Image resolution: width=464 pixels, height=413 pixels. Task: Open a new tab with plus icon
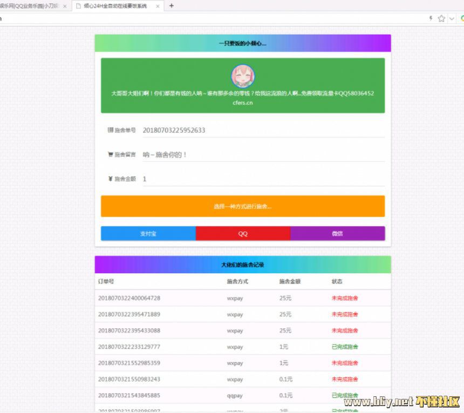[172, 6]
